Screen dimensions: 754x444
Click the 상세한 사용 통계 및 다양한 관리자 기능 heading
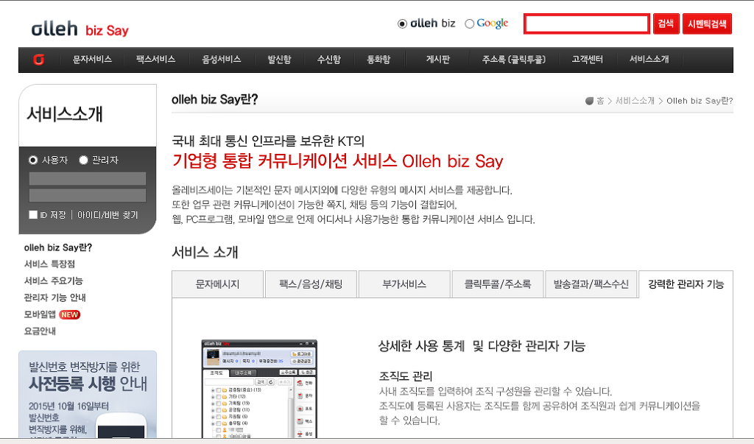482,346
